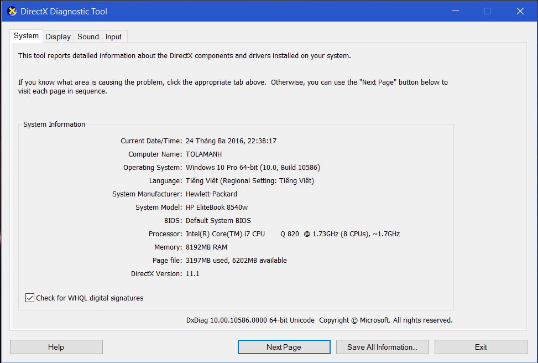Click the Next Page button
The image size is (538, 363).
pos(284,347)
